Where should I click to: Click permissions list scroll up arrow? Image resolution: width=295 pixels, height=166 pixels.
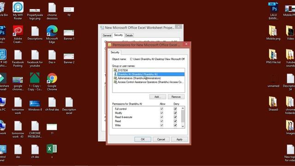[x=183, y=108]
